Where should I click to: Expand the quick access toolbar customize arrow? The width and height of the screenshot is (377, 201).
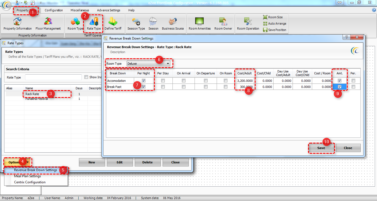click(x=41, y=3)
